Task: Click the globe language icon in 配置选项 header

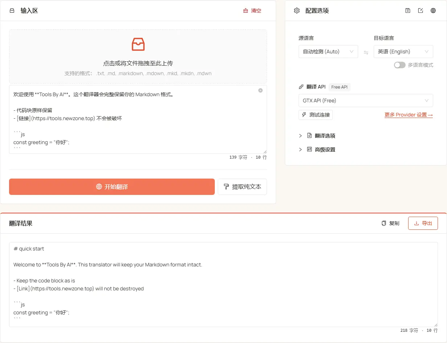Action: coord(433,11)
